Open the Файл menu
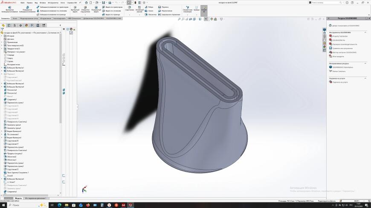 (x=23, y=3)
